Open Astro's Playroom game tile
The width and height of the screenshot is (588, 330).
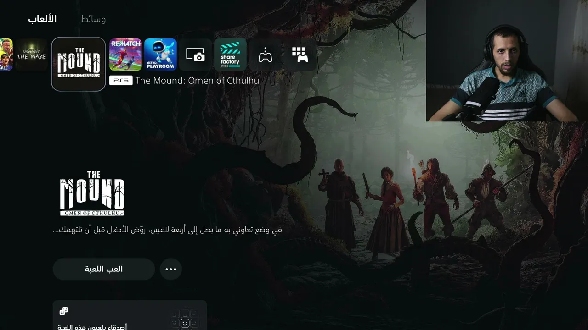click(x=160, y=55)
